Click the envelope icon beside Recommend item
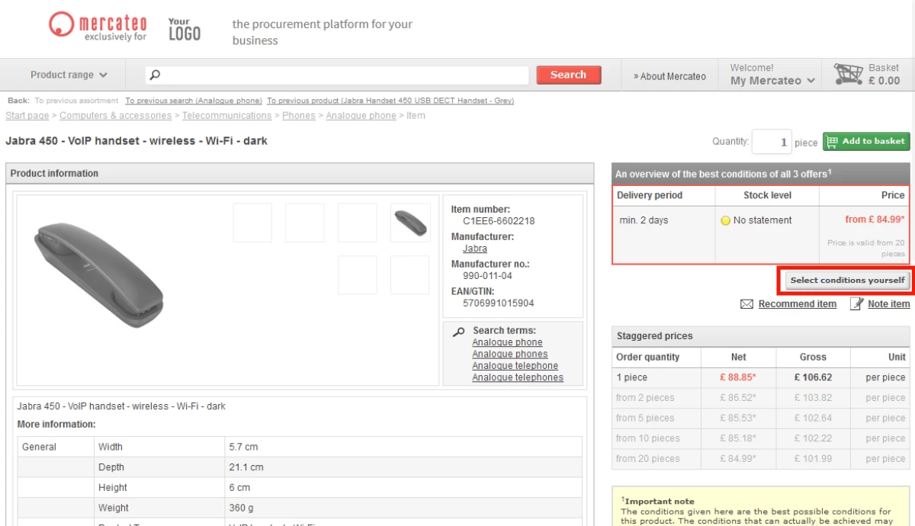 [746, 304]
